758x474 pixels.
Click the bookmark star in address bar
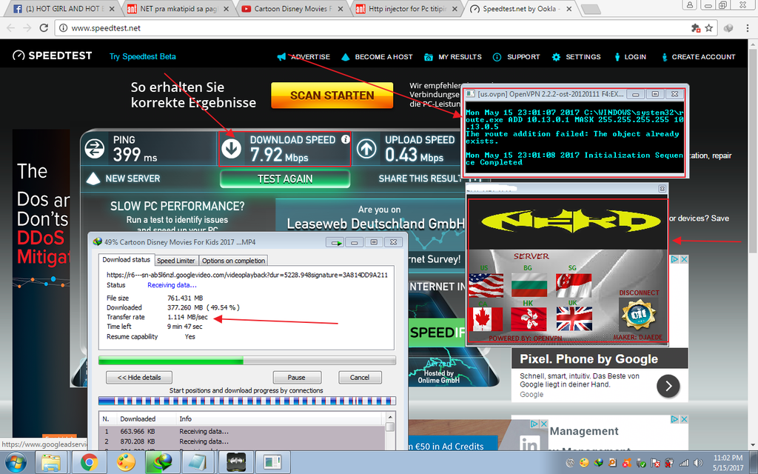[708, 28]
